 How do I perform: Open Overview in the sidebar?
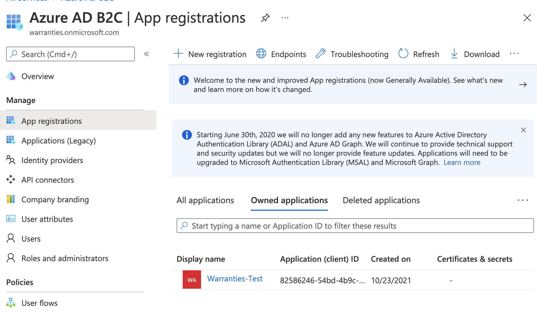click(x=38, y=76)
